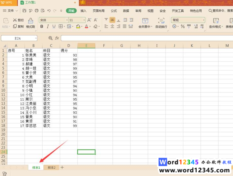Viewport: 233px width, 176px height.
Task: Click the Print icon in quick access toolbar
Action: [37, 11]
